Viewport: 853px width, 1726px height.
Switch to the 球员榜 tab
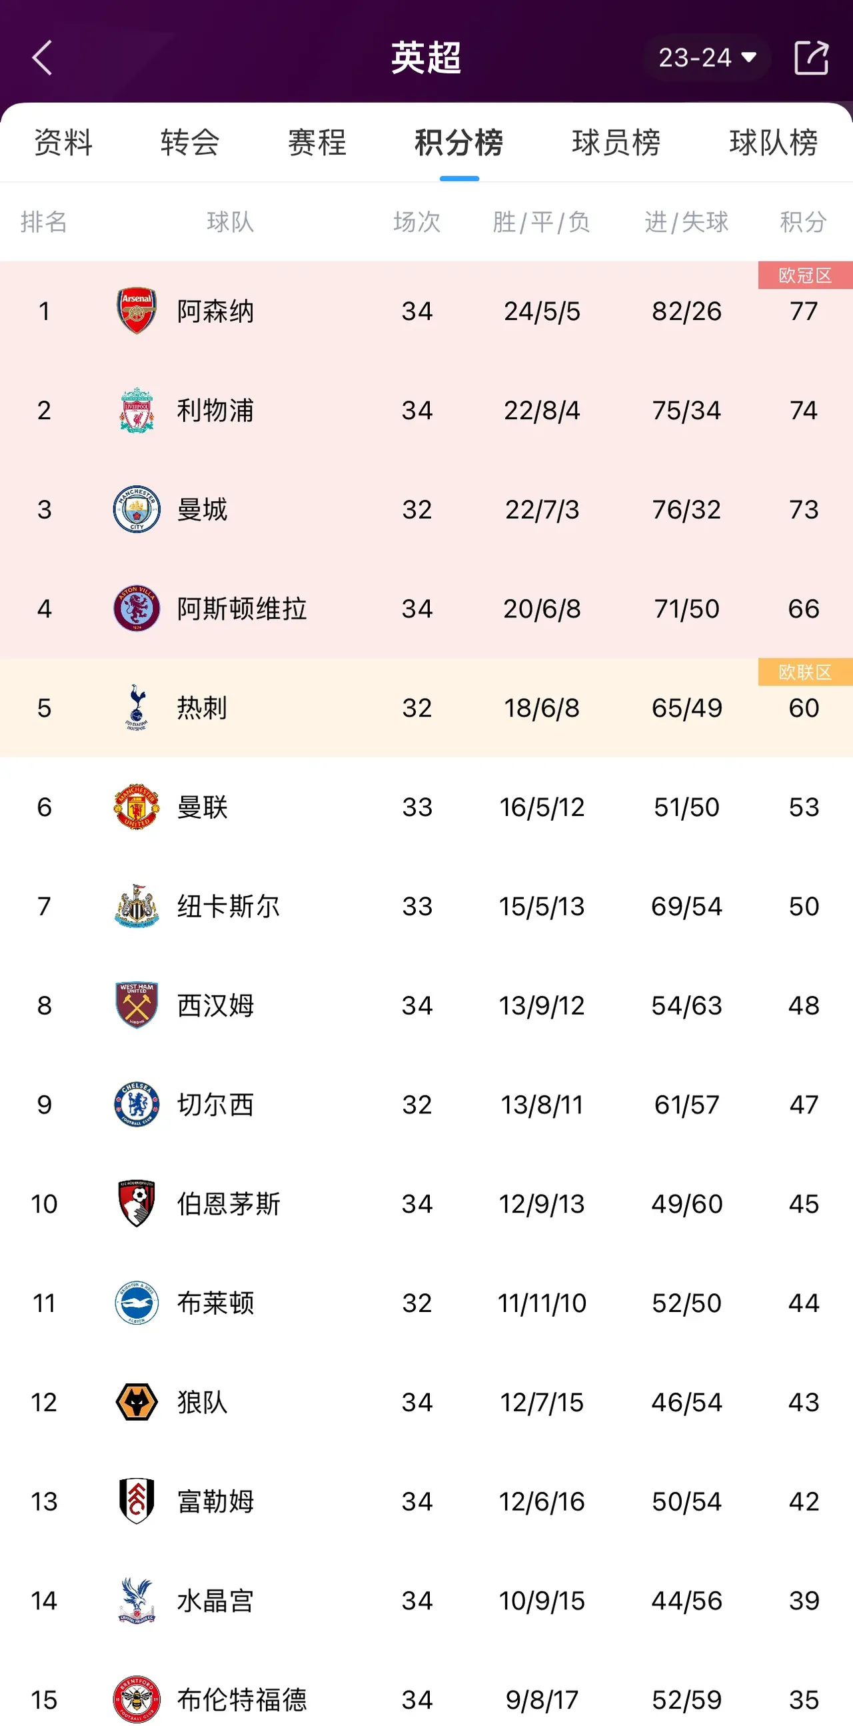[x=616, y=143]
